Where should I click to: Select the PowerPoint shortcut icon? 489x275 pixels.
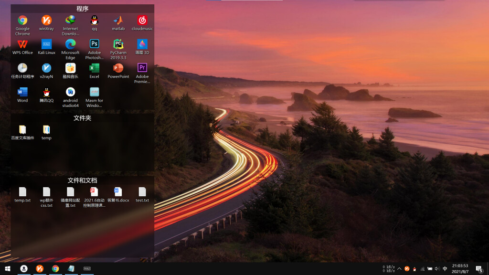click(x=118, y=71)
